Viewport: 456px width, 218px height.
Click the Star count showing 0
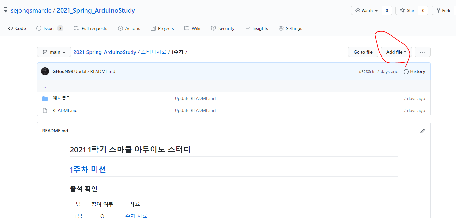[423, 10]
